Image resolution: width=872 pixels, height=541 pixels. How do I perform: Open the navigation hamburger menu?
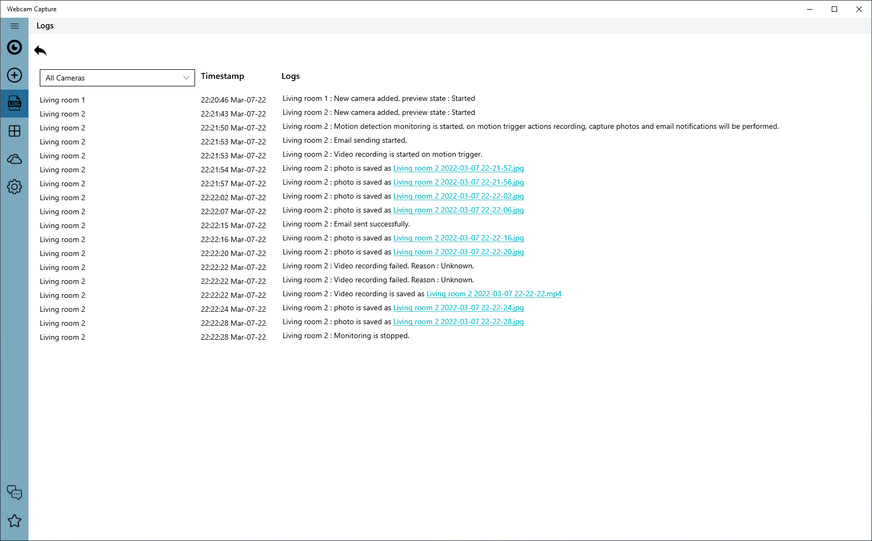click(x=15, y=25)
